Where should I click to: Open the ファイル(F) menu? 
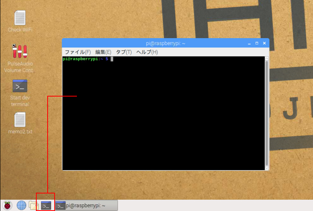78,52
